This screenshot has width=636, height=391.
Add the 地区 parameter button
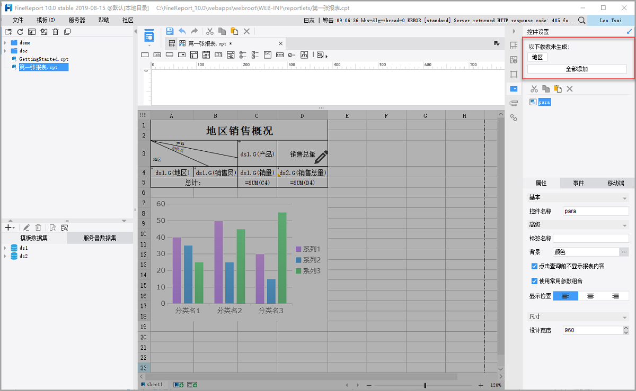point(537,57)
